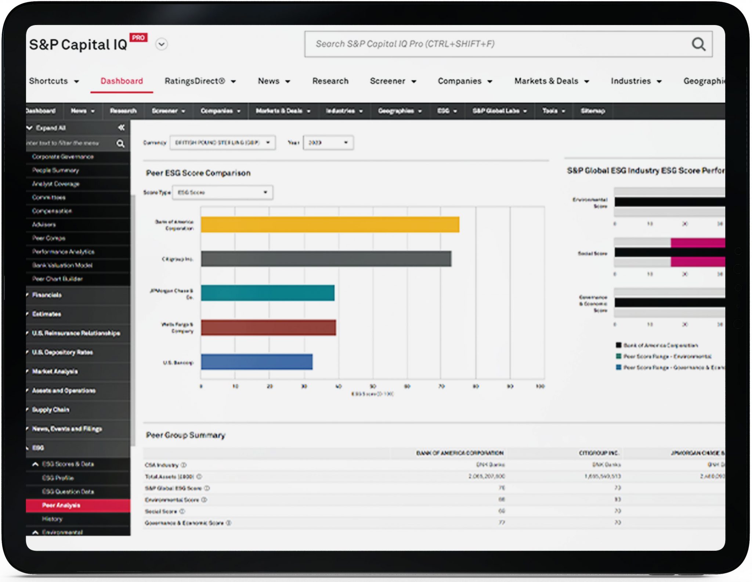
Task: Open Geographies menu in dark toolbar
Action: pos(399,111)
